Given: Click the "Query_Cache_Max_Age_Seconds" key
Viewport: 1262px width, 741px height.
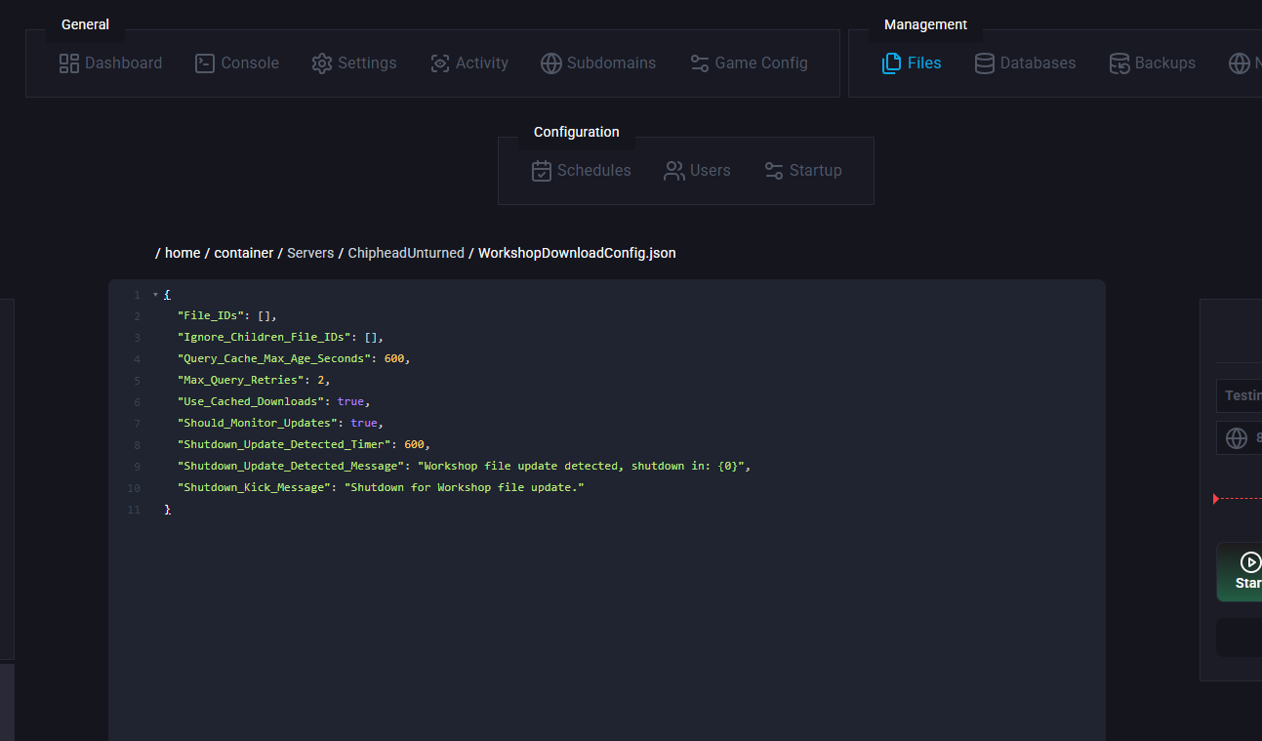Looking at the screenshot, I should point(274,358).
